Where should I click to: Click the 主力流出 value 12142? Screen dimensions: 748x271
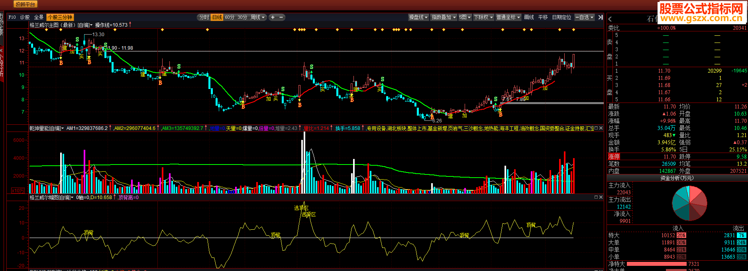[624, 207]
